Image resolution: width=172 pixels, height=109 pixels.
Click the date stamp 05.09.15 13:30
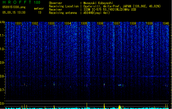pyautogui.click(x=14, y=13)
